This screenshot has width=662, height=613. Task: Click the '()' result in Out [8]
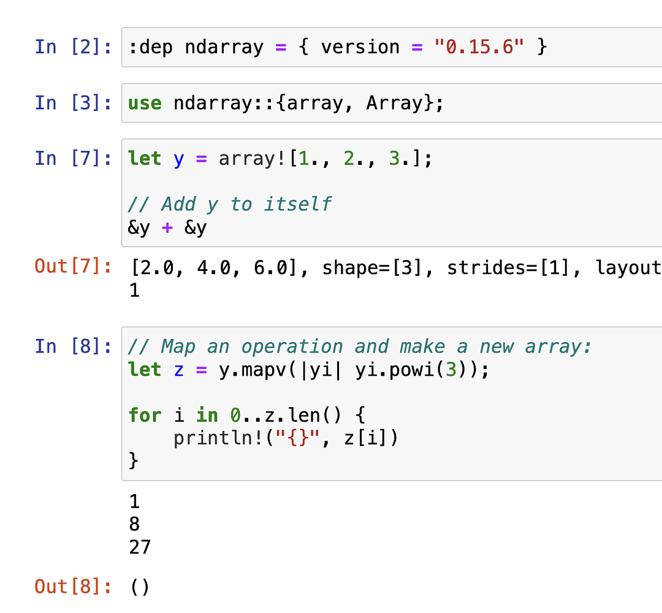[x=139, y=586]
